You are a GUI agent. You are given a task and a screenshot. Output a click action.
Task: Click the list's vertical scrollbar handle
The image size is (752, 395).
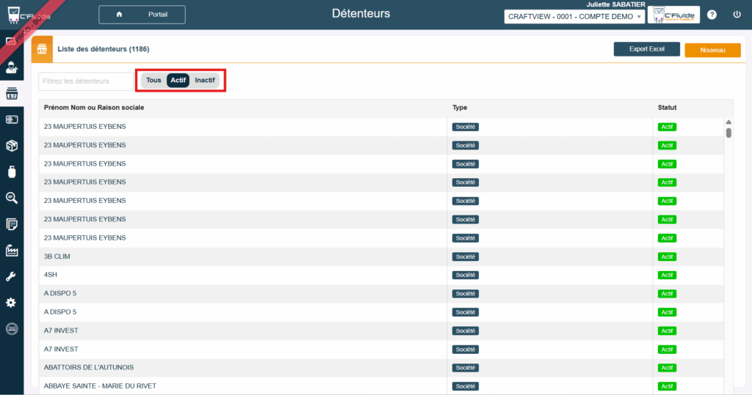click(x=728, y=133)
